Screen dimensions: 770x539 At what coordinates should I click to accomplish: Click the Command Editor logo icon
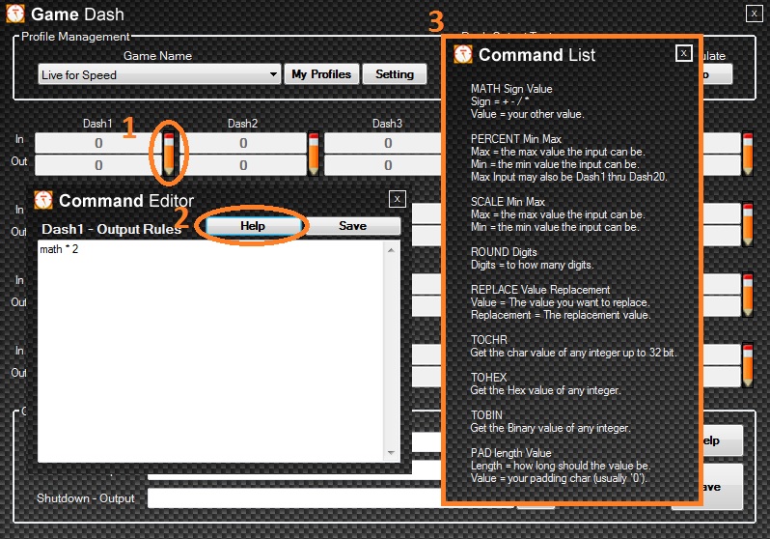pos(43,200)
